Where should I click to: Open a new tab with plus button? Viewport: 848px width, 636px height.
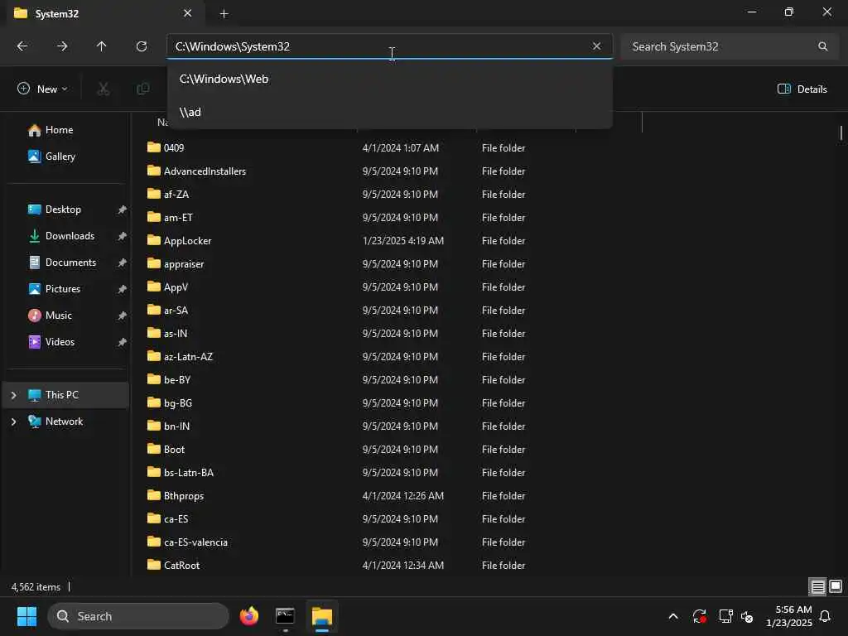click(224, 14)
